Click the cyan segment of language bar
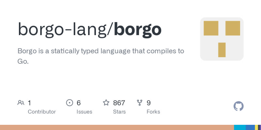 tap(240, 127)
